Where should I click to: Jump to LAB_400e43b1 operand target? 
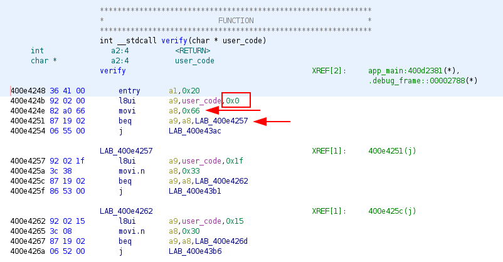(x=195, y=191)
